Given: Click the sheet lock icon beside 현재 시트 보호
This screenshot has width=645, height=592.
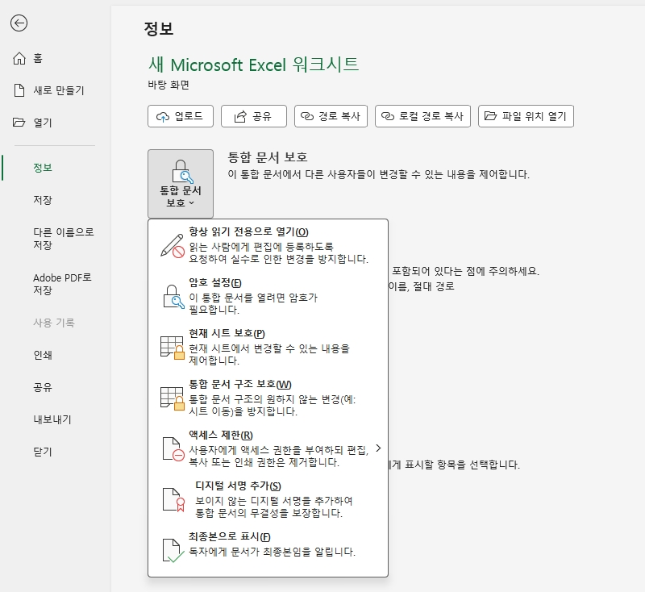Looking at the screenshot, I should pos(173,348).
